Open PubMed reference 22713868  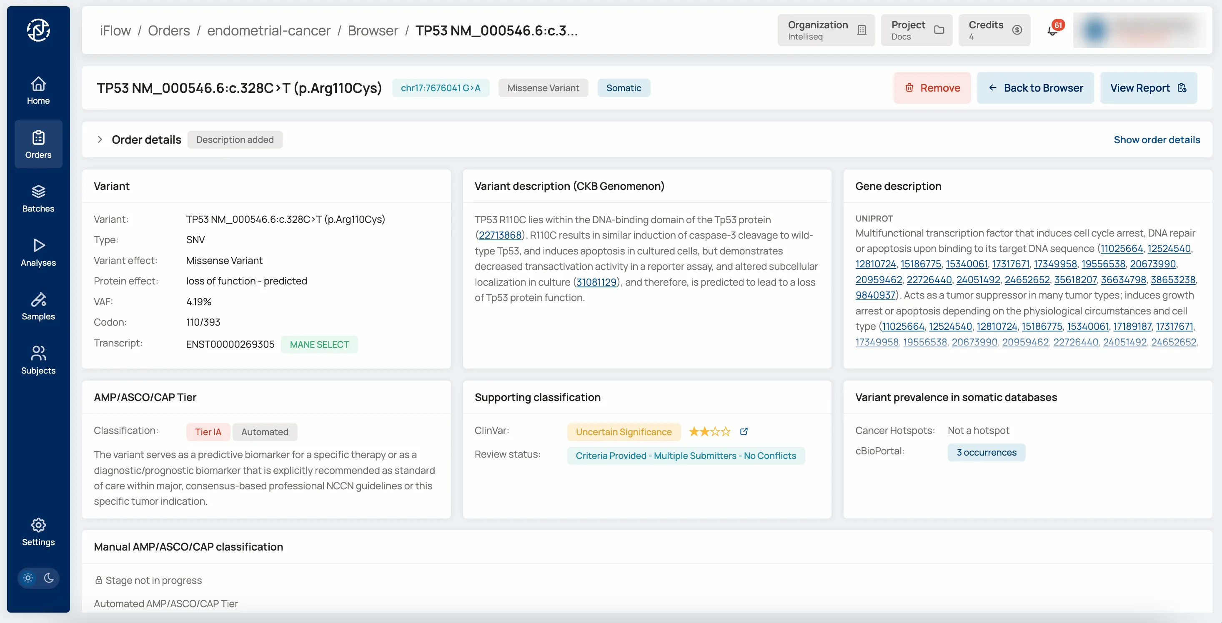pyautogui.click(x=500, y=235)
